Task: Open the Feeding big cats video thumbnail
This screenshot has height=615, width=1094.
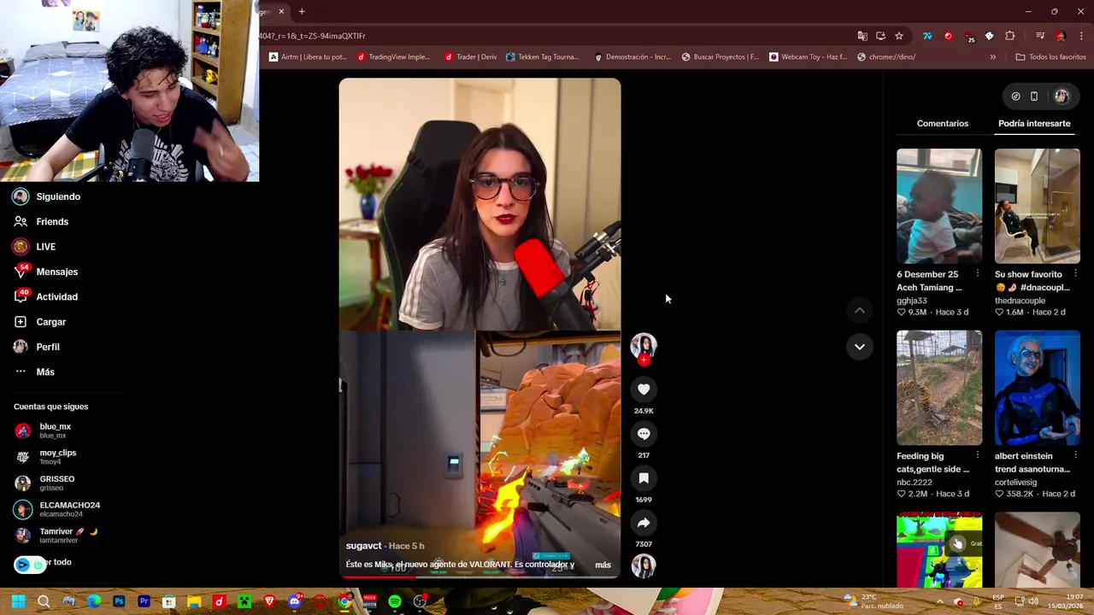Action: coord(939,388)
